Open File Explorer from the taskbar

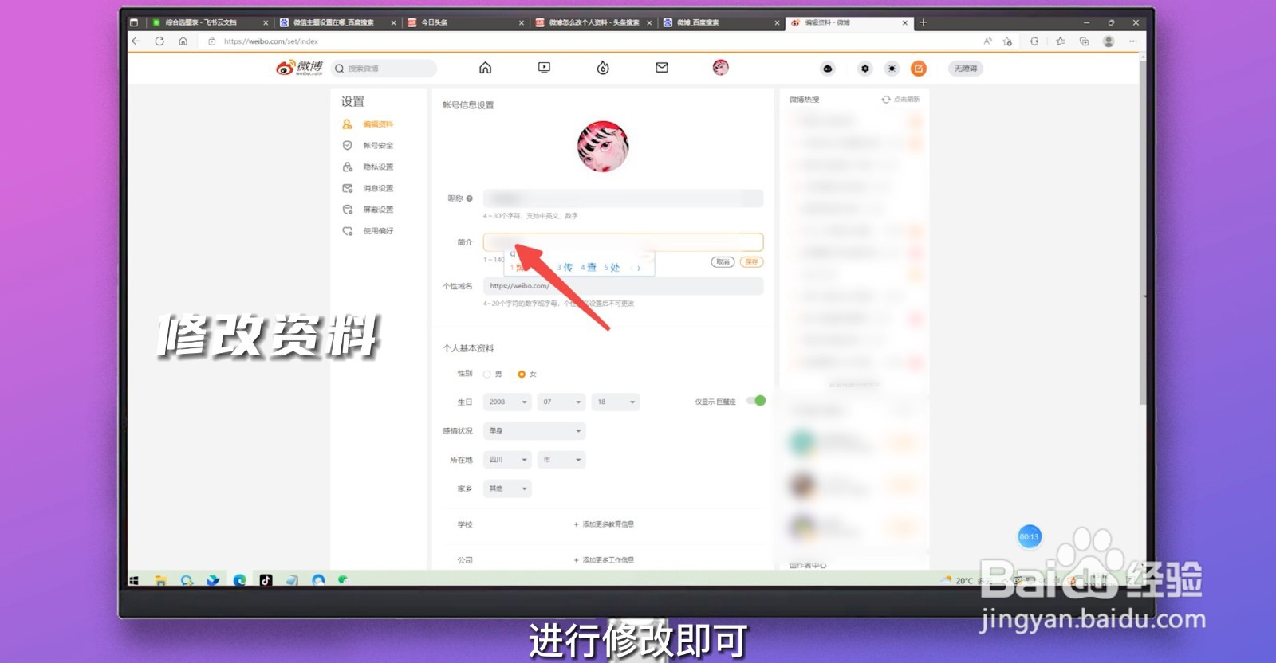pyautogui.click(x=160, y=580)
